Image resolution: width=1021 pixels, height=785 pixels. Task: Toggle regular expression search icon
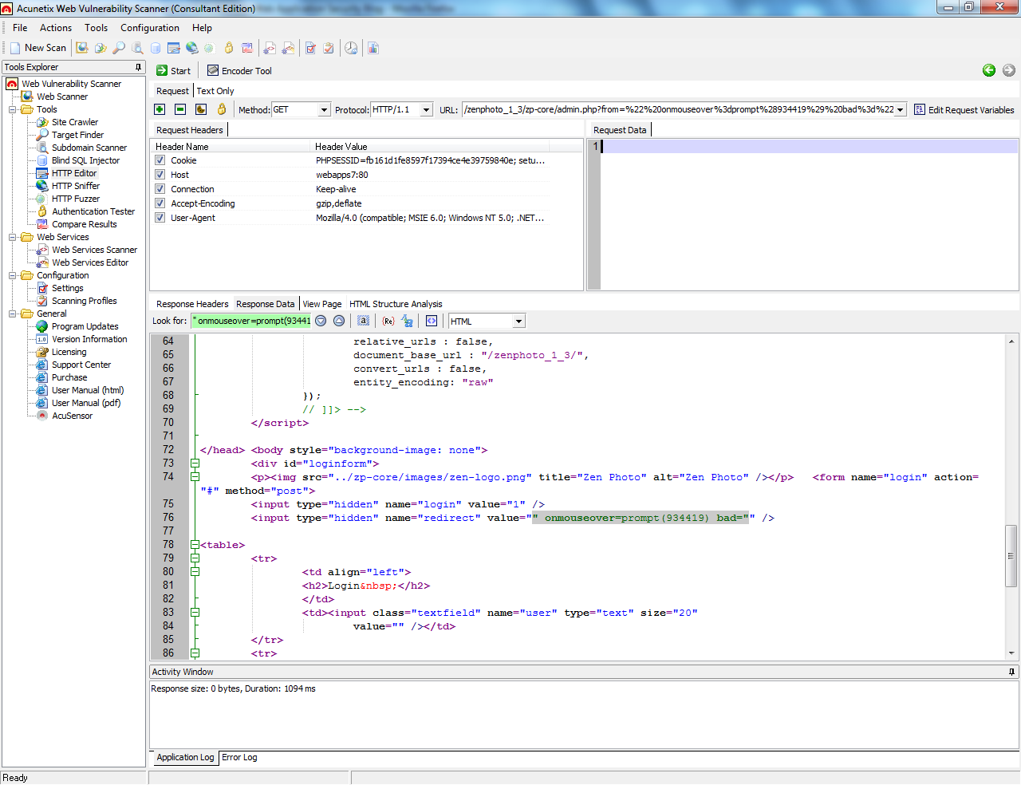[x=388, y=321]
